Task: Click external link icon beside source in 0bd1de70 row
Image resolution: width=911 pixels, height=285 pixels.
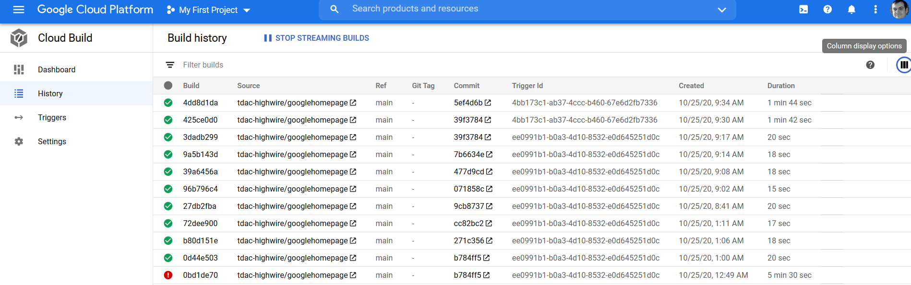Action: (x=353, y=275)
